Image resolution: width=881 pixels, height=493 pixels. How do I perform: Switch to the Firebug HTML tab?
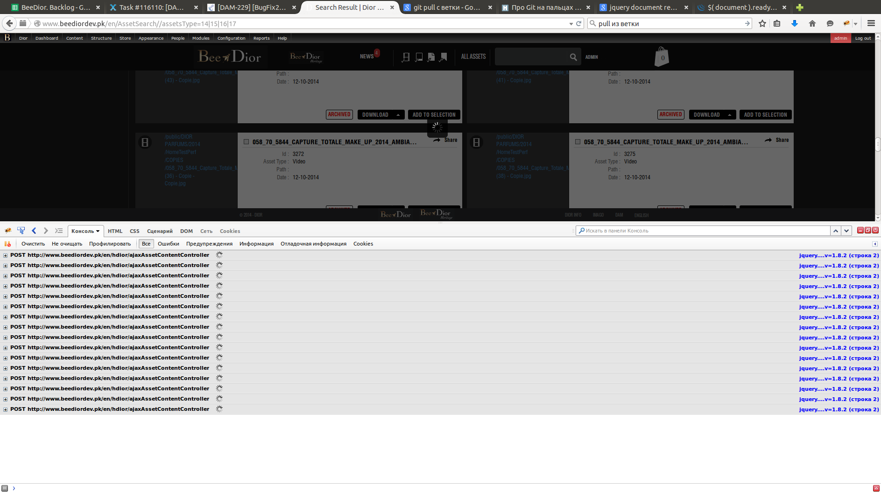point(115,231)
